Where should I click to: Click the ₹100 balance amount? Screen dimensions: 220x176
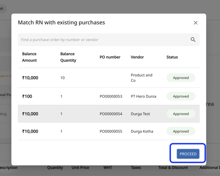pyautogui.click(x=27, y=97)
